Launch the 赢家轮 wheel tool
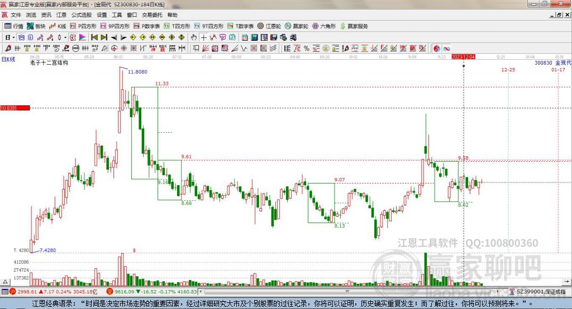This screenshot has width=572, height=309. (297, 26)
